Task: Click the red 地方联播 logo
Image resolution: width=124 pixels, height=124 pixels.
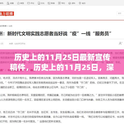Action: coord(7,14)
